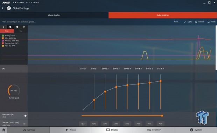
Task: Click the STATE 3 frequency point
Action: click(x=116, y=87)
